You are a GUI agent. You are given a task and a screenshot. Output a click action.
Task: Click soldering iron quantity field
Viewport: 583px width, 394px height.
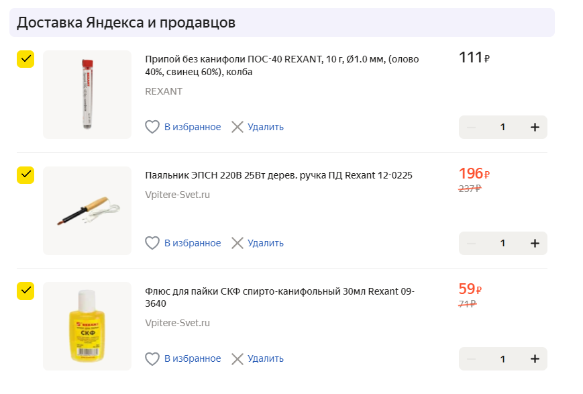point(502,243)
